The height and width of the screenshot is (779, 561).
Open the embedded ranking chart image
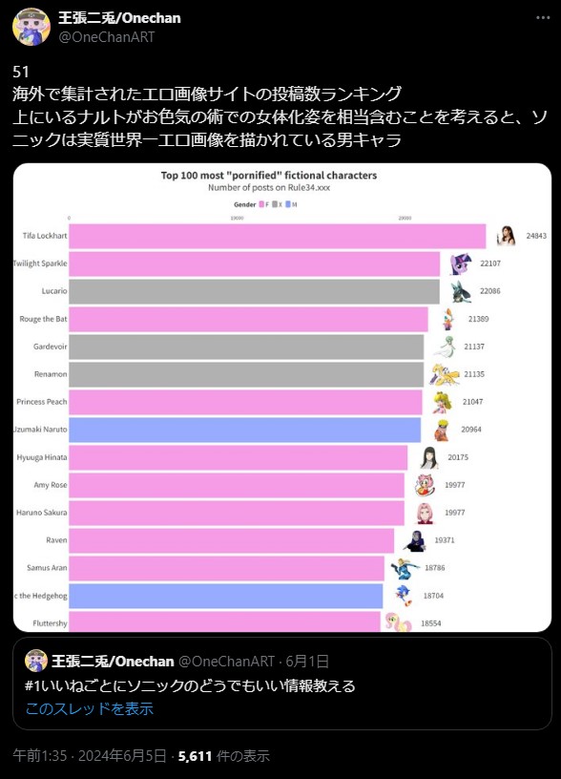pyautogui.click(x=282, y=397)
